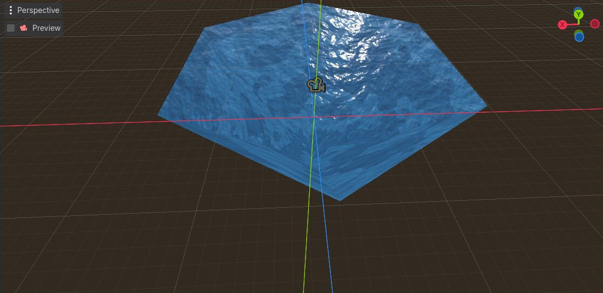Open the Perspective view menu
Image resolution: width=603 pixels, height=293 pixels.
[33, 10]
